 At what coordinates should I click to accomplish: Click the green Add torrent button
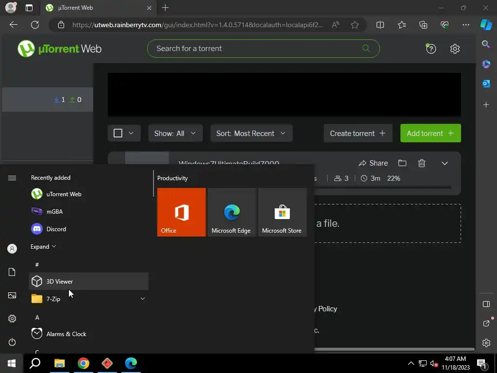431,133
